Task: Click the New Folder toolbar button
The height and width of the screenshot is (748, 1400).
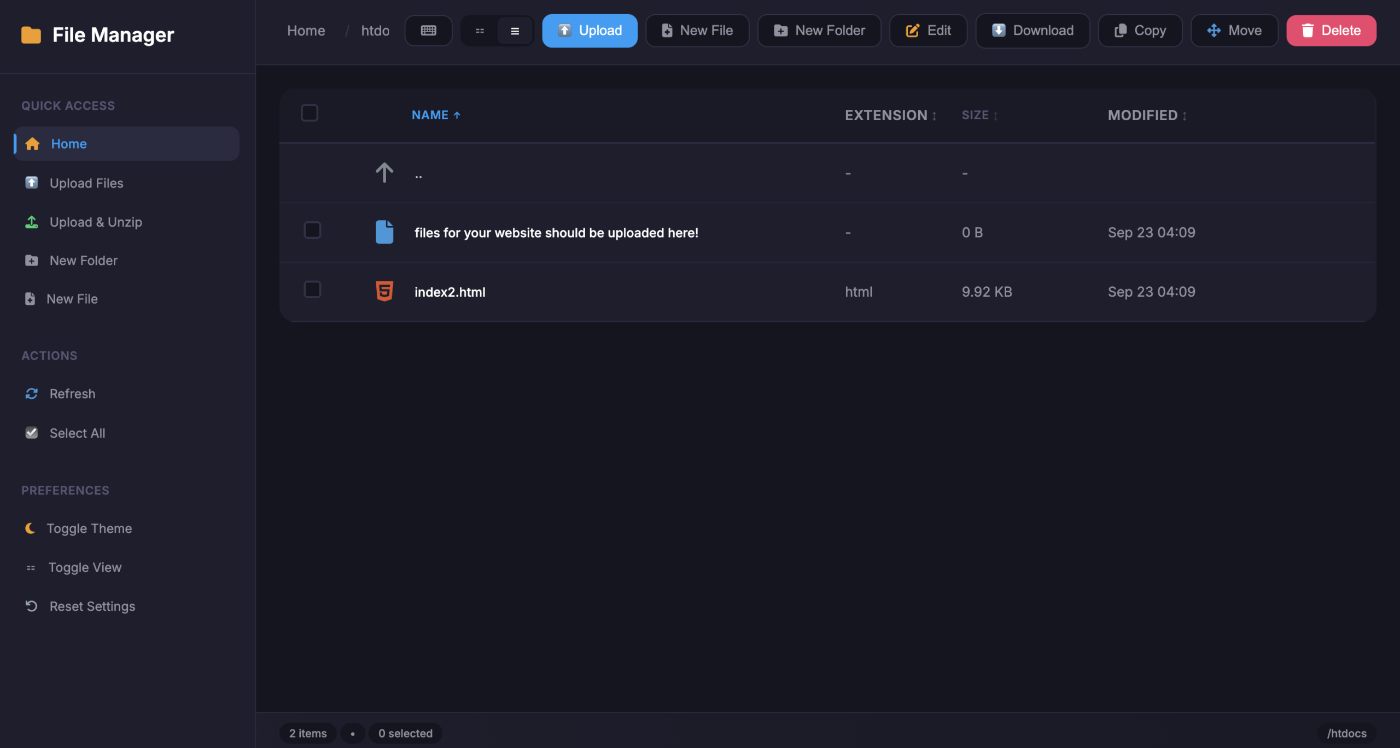Action: coord(819,31)
